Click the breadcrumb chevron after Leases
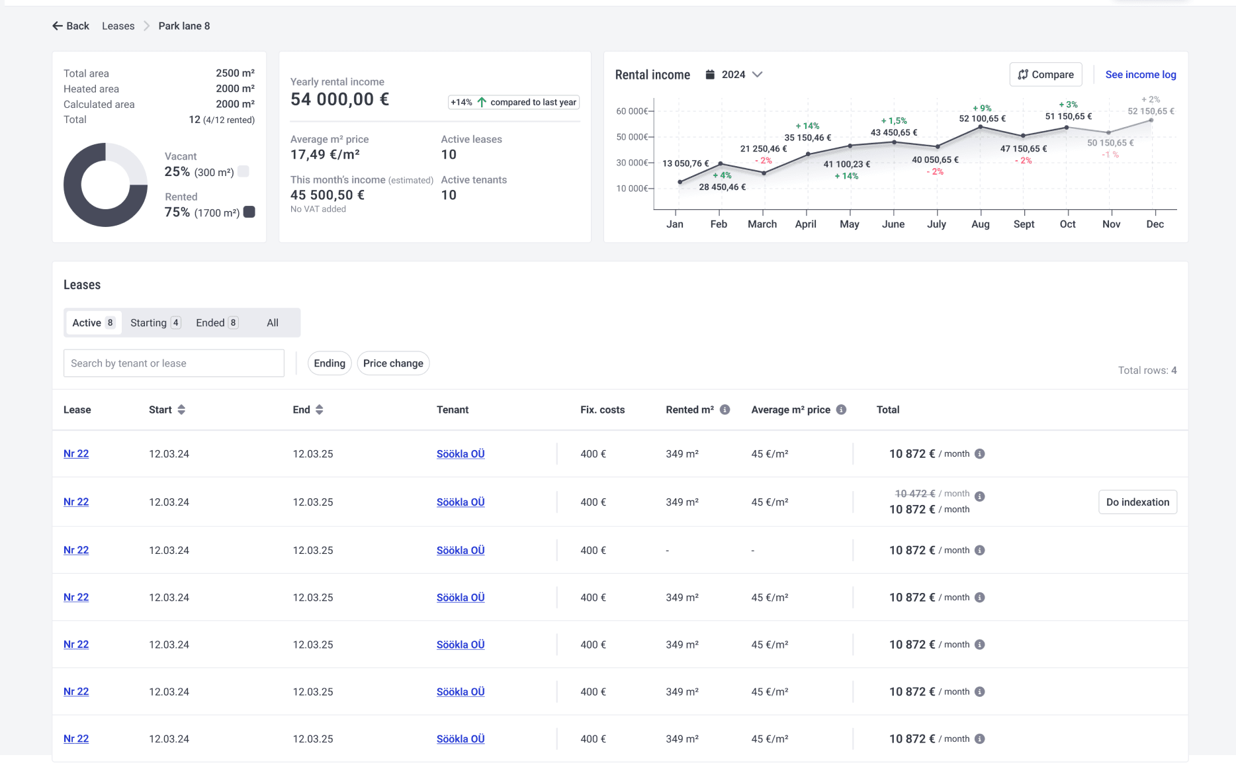This screenshot has height=769, width=1236. pyautogui.click(x=146, y=26)
